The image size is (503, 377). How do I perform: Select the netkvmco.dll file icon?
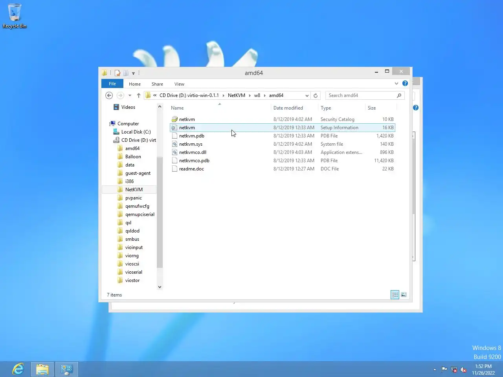click(174, 152)
